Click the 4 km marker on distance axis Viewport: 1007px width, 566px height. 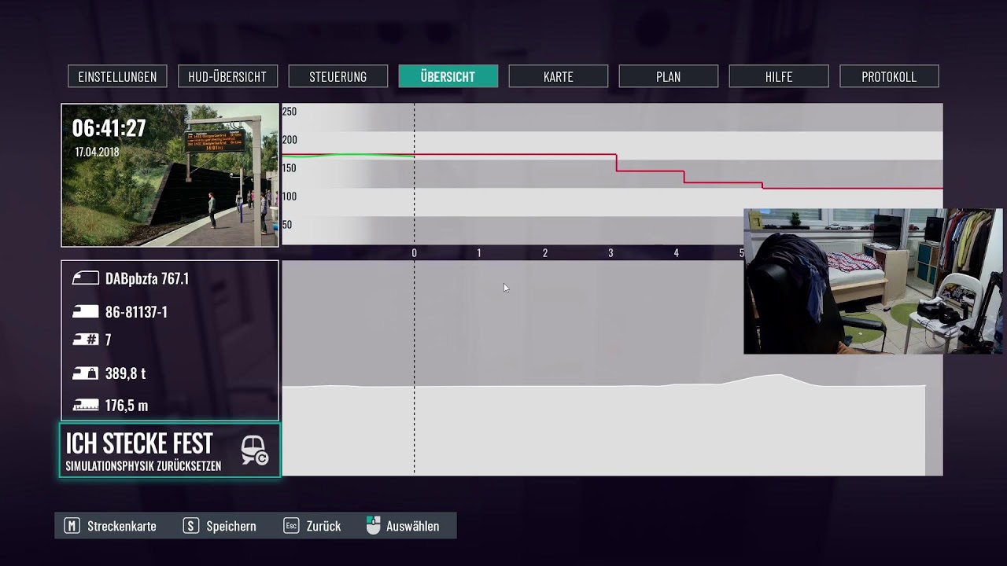click(676, 253)
